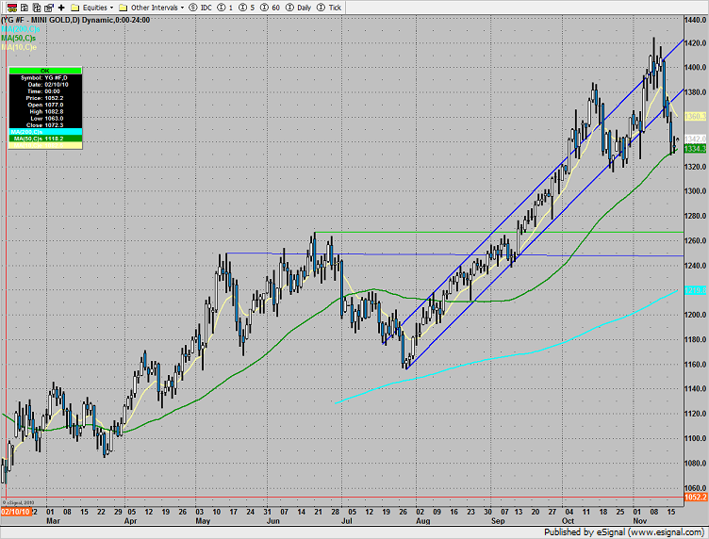This screenshot has height=539, width=709.
Task: Click the red 1052.2 cursor price label
Action: 696,498
